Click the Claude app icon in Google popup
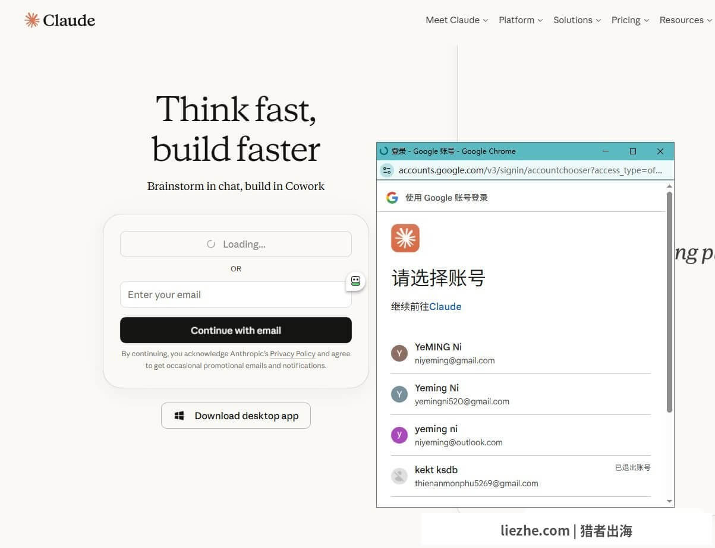This screenshot has height=548, width=715. tap(405, 238)
